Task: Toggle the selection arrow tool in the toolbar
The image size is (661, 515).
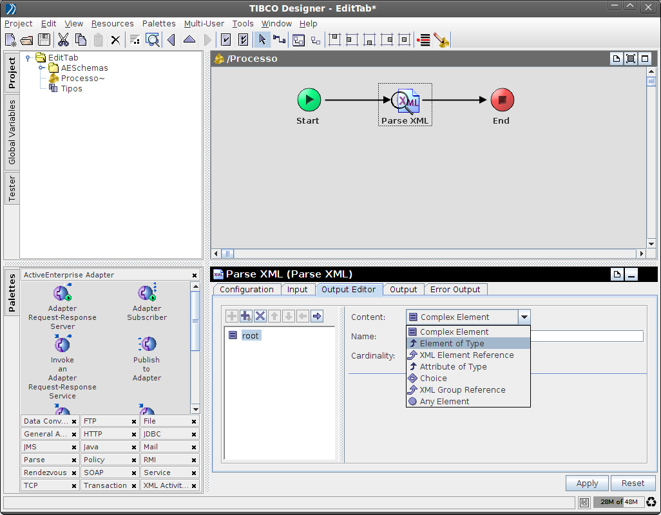Action: (x=262, y=39)
